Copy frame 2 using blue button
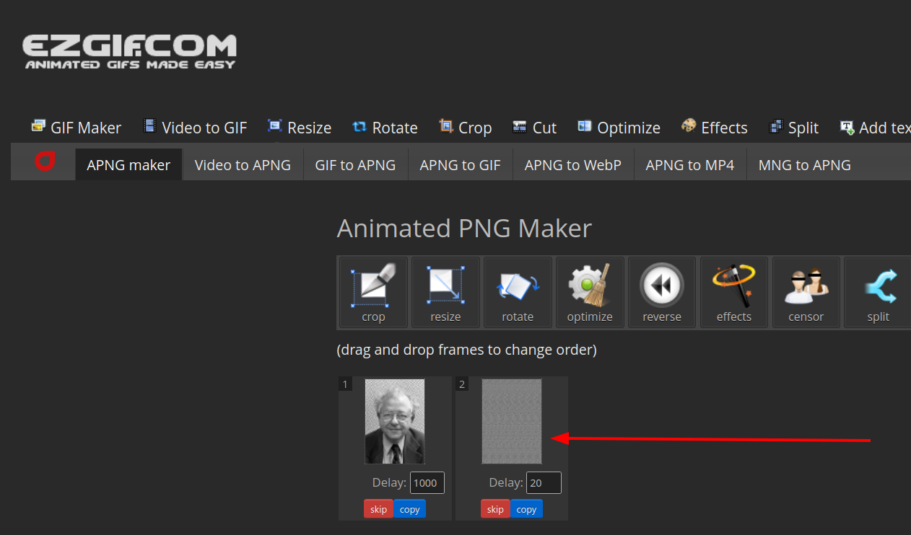 coord(526,509)
